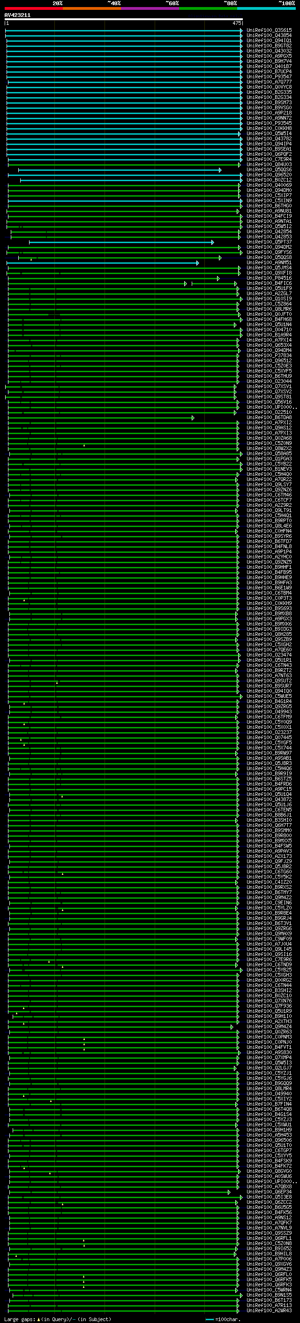Click hit label UniRef100_Q94DM0
This screenshot has width=300, height=1323.
(x=269, y=191)
